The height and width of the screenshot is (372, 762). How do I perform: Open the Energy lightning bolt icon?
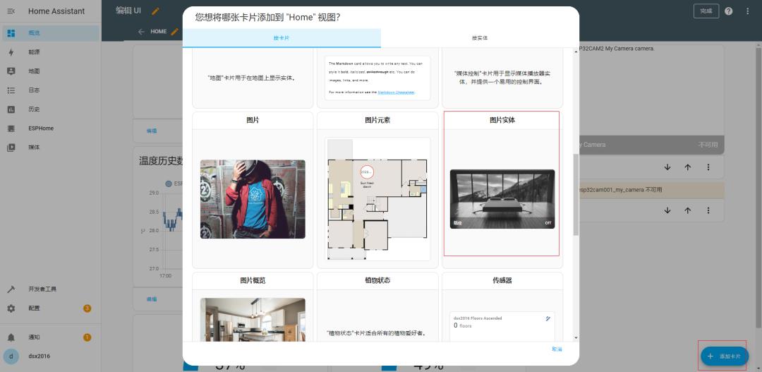(11, 52)
